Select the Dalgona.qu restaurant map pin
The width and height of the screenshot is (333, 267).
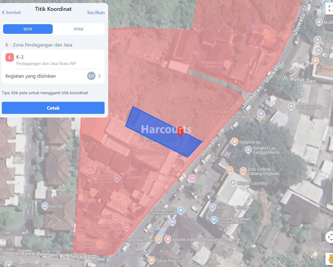click(234, 142)
